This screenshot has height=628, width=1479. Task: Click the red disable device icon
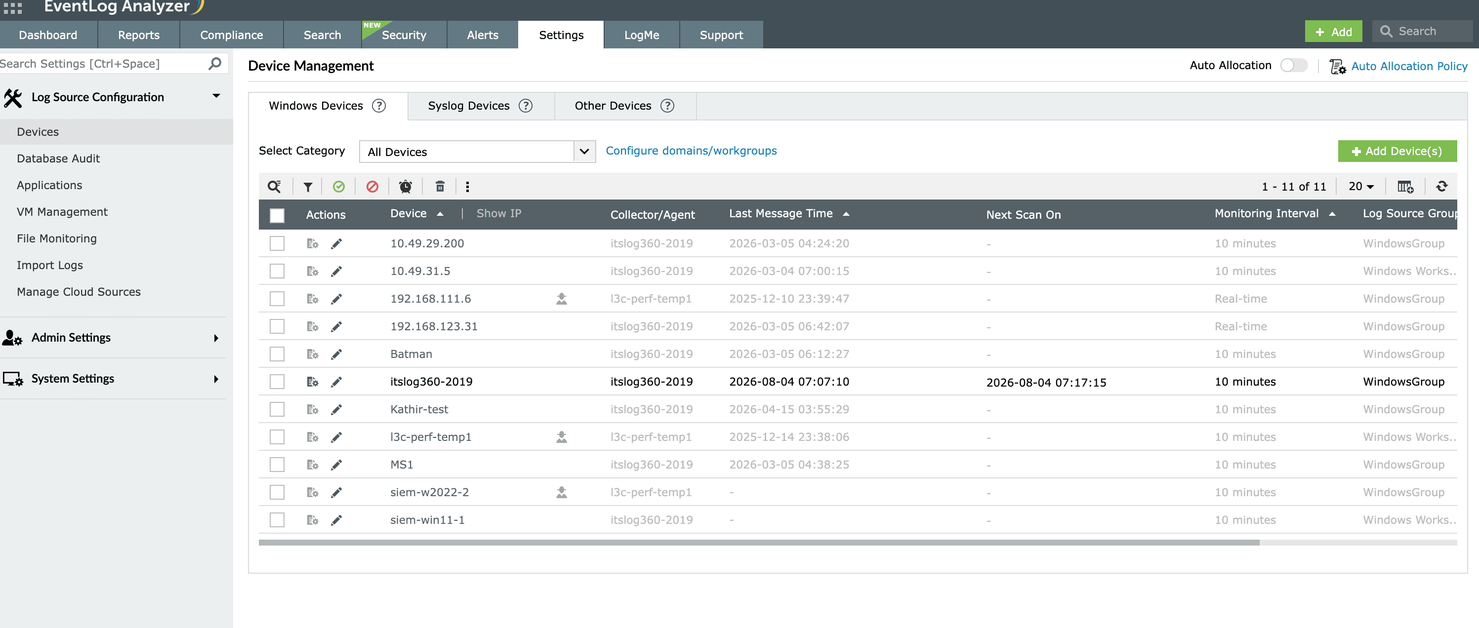(x=372, y=187)
